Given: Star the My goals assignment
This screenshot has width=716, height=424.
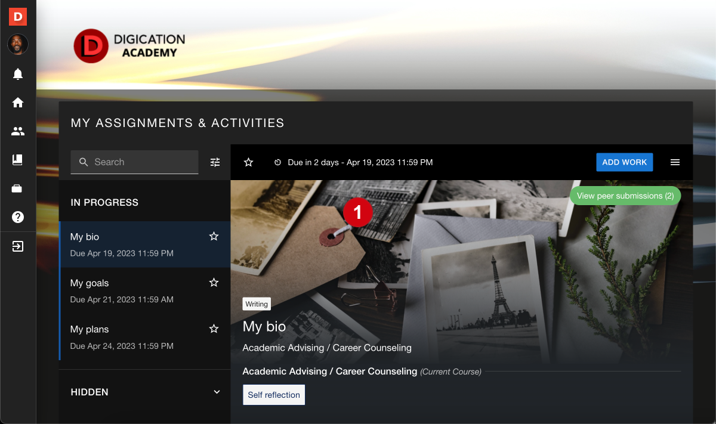Looking at the screenshot, I should click(x=214, y=283).
